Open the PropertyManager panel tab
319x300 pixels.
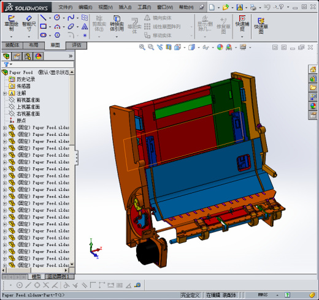coord(17,56)
